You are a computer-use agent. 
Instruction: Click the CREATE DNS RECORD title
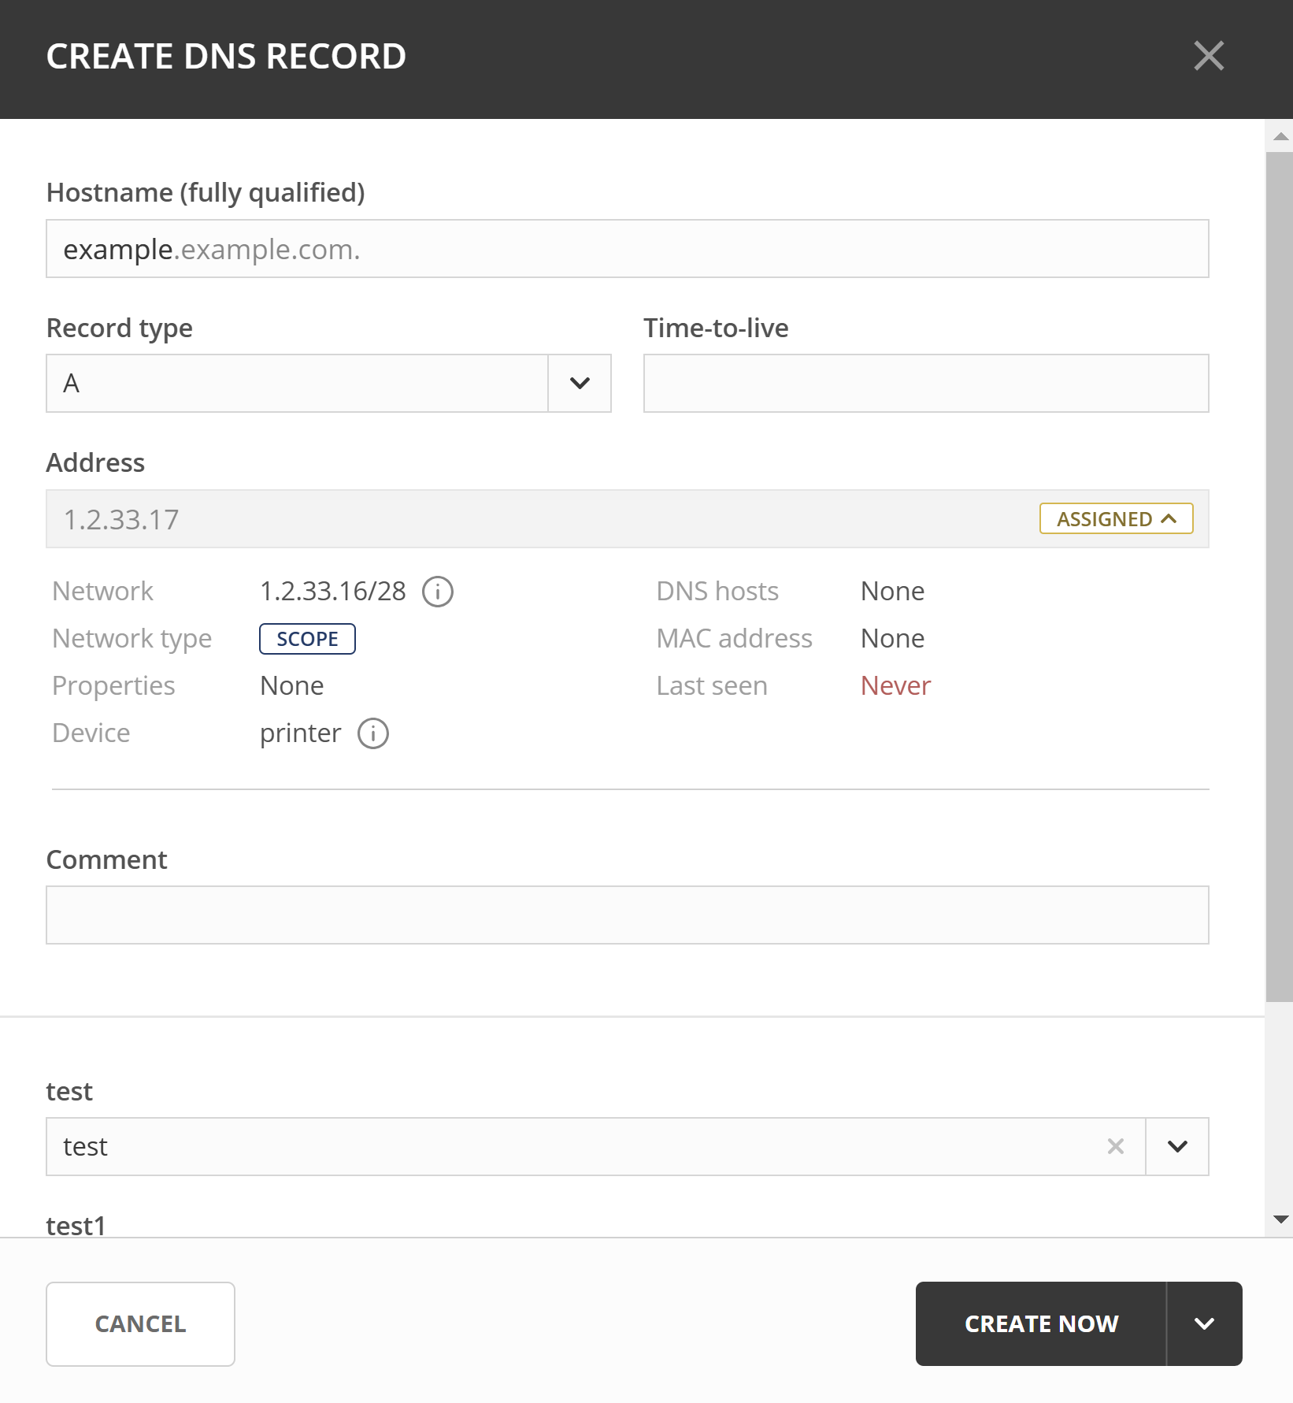click(x=226, y=56)
